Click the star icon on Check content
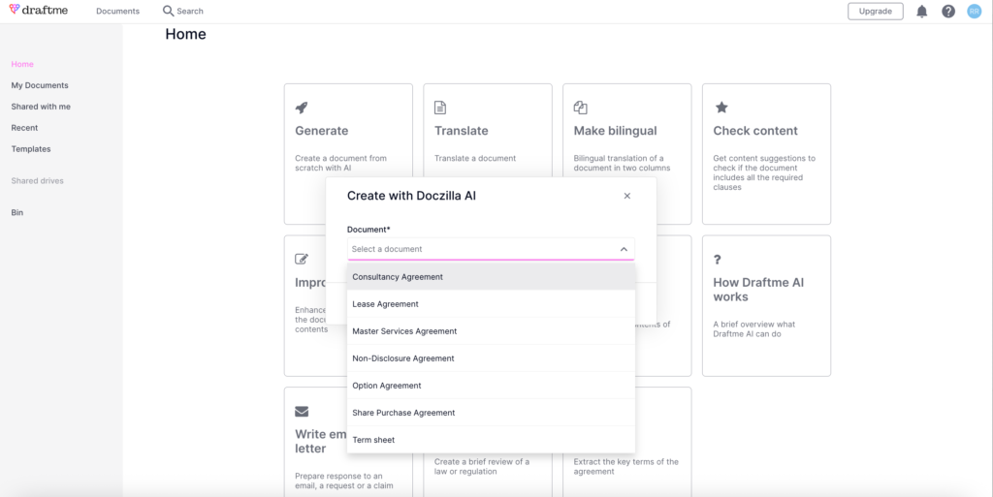This screenshot has width=993, height=497. (721, 108)
